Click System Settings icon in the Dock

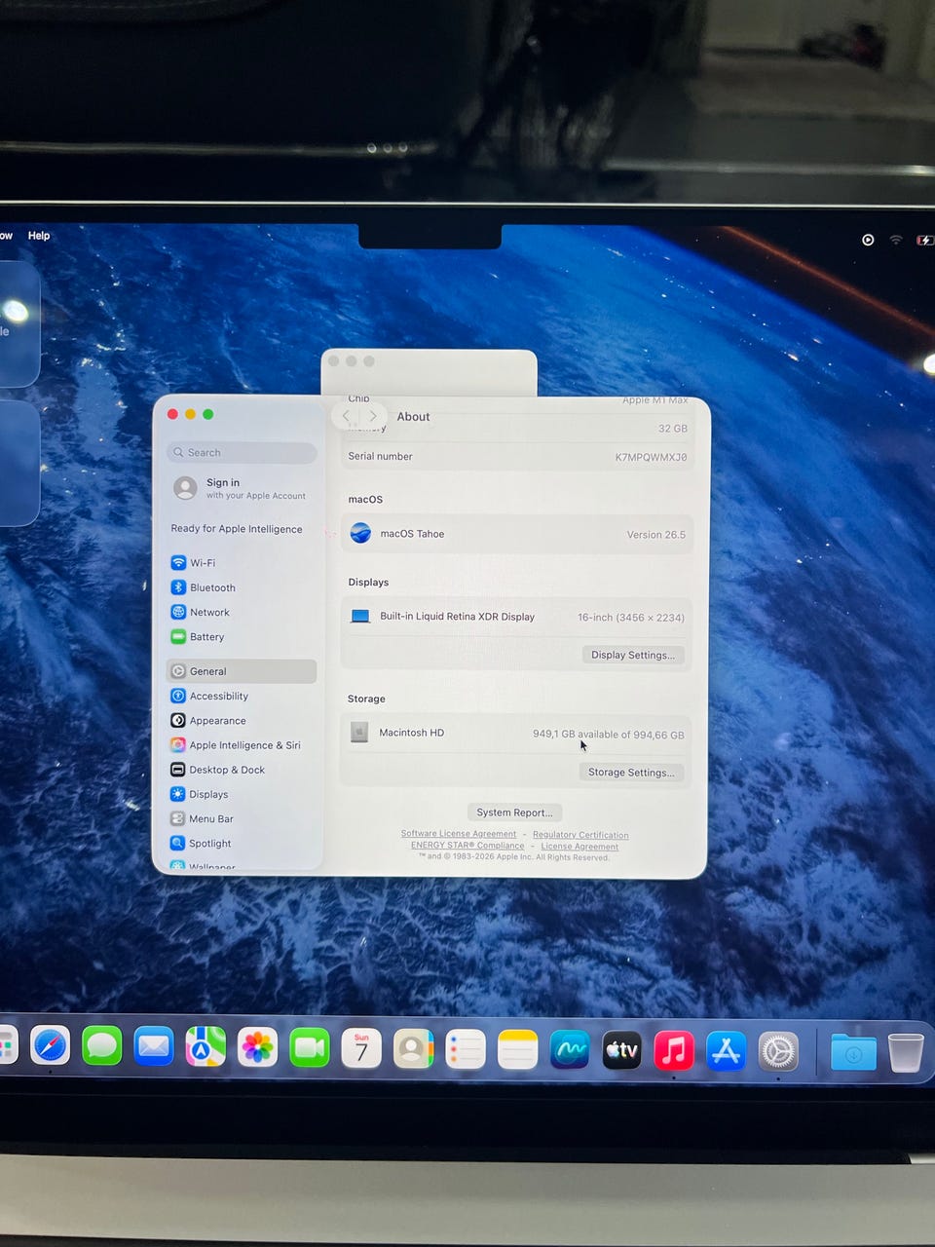pos(778,1051)
